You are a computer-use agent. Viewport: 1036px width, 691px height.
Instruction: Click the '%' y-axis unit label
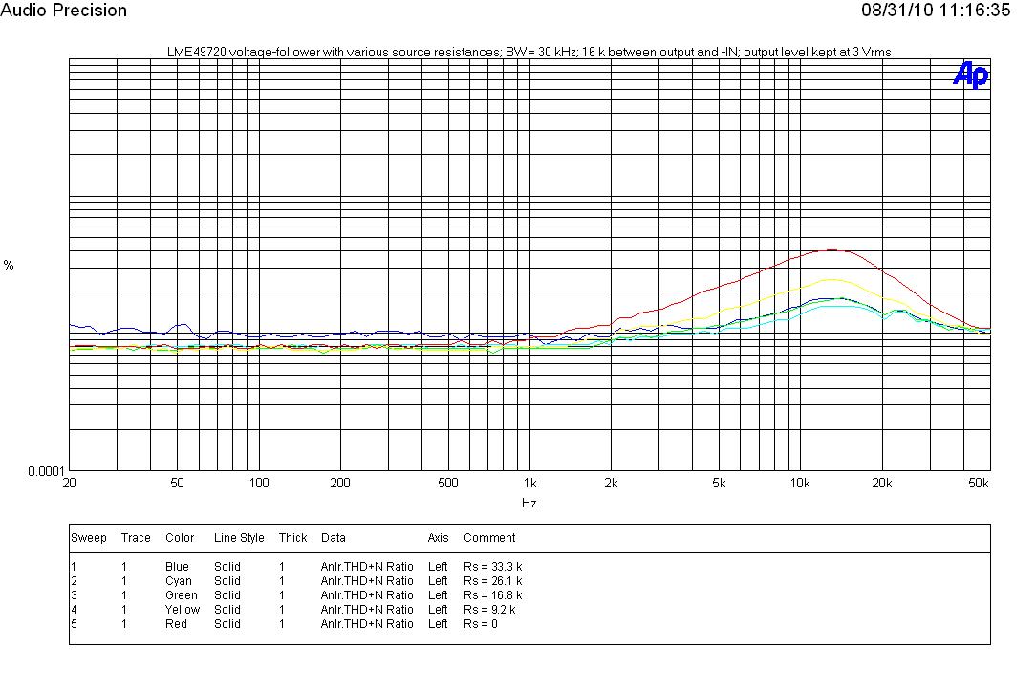9,265
